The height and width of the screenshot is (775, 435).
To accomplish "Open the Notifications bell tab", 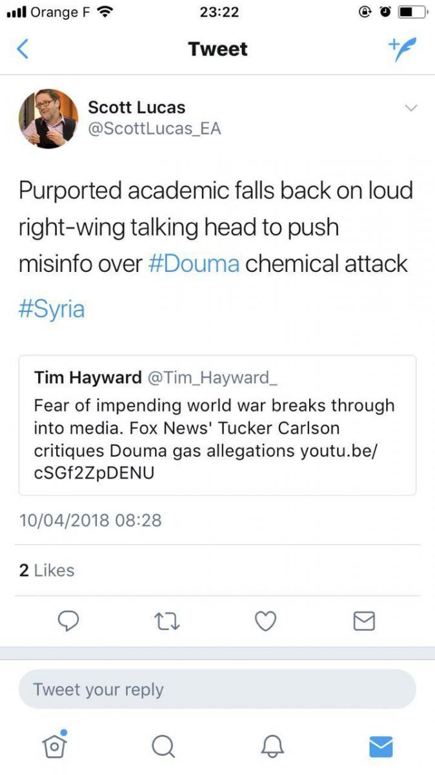I will pos(272,747).
